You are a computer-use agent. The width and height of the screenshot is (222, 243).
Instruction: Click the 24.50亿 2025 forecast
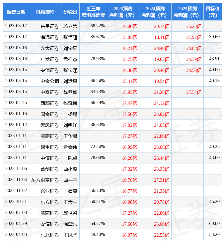point(194,70)
